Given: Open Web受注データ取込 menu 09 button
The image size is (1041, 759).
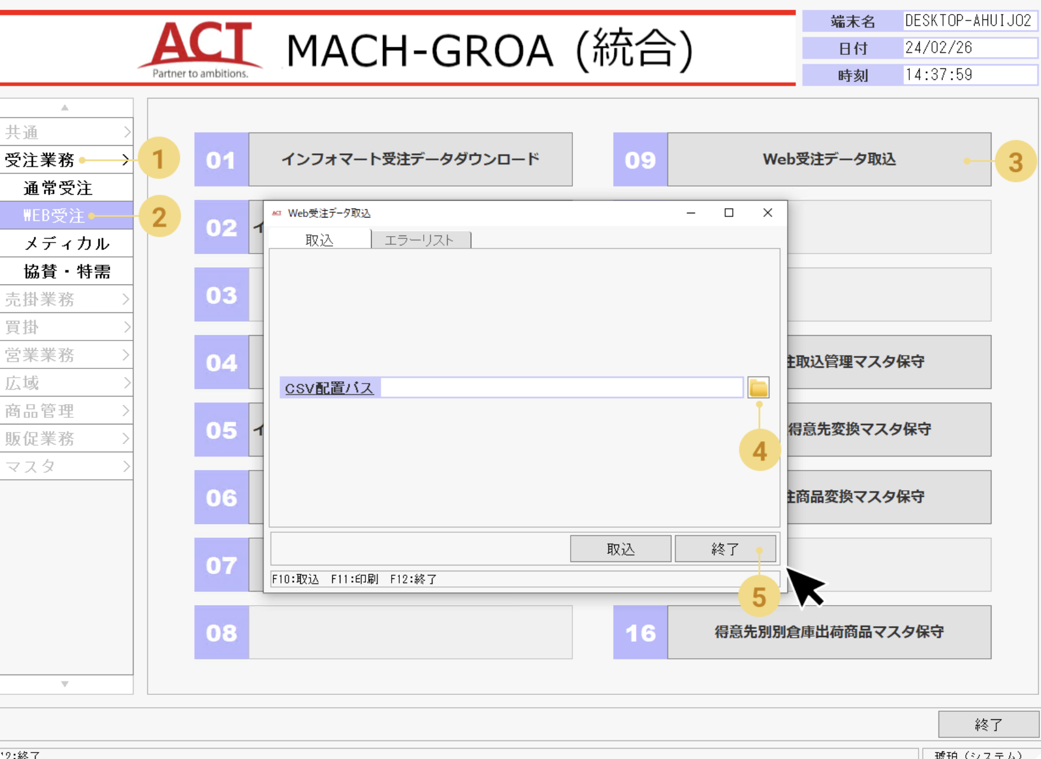Looking at the screenshot, I should tap(829, 159).
